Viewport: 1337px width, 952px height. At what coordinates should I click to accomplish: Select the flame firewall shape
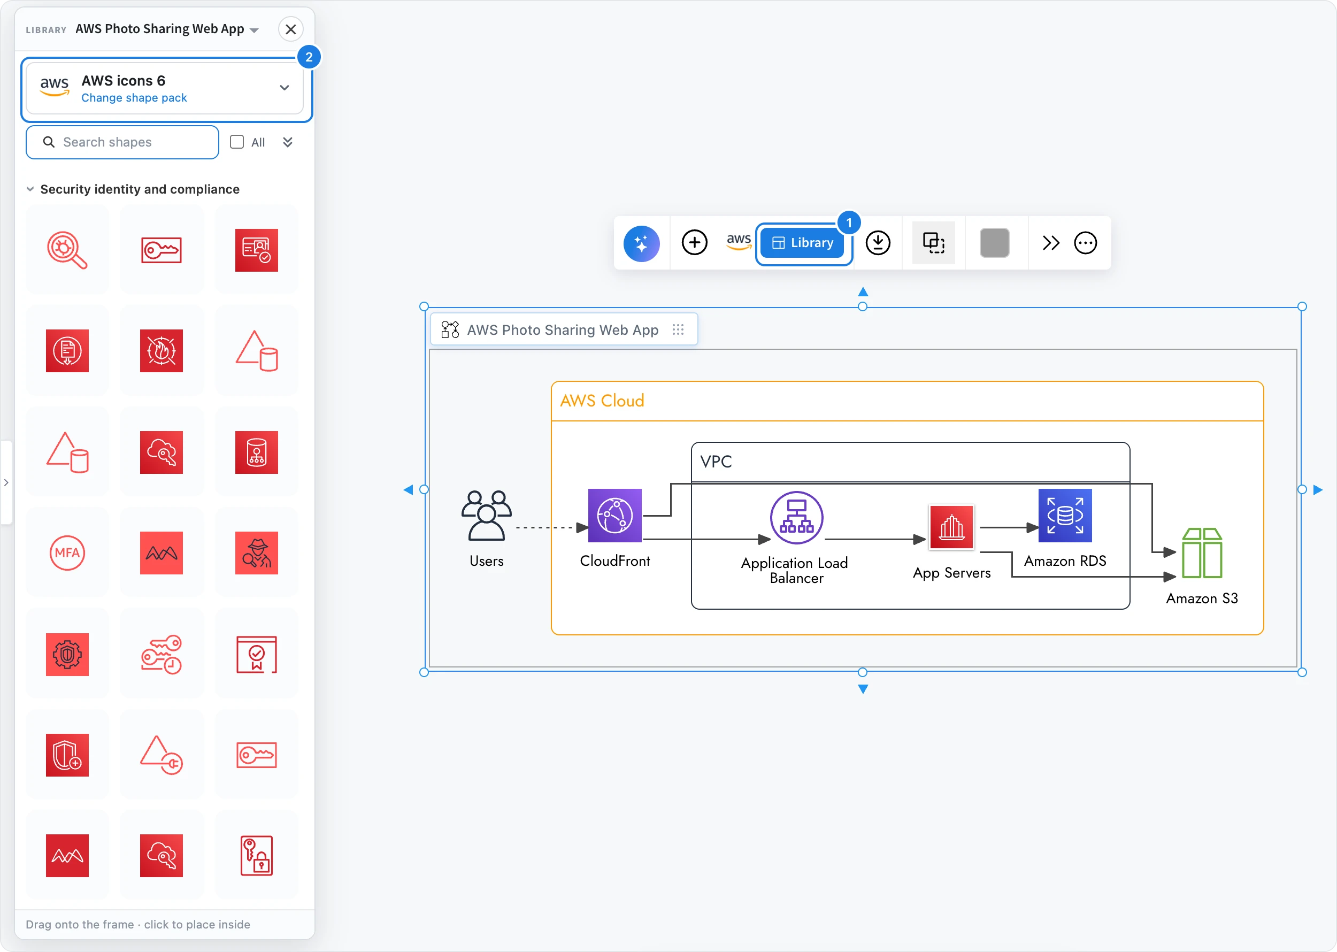point(161,351)
